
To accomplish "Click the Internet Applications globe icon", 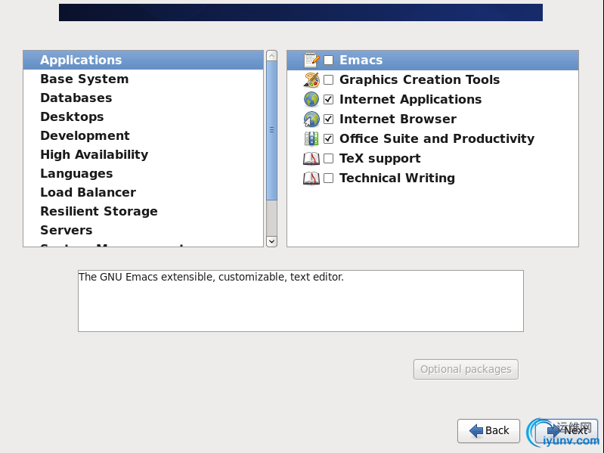I will (x=311, y=100).
